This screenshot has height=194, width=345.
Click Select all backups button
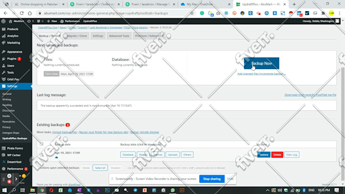[100, 168]
